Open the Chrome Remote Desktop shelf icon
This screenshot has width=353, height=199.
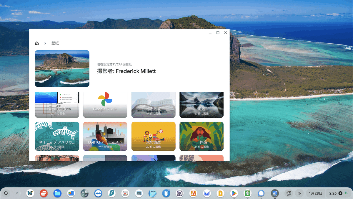[125, 193]
